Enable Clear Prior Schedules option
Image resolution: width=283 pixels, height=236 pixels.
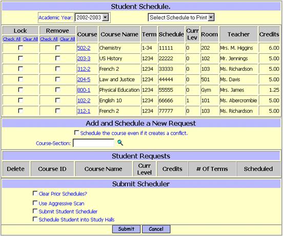[35, 193]
